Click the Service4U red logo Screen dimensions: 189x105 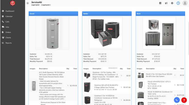click(13, 3)
